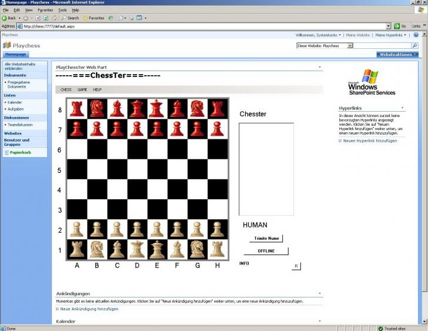Image resolution: width=428 pixels, height=331 pixels.
Task: Open the Tools menu
Action: point(62,10)
